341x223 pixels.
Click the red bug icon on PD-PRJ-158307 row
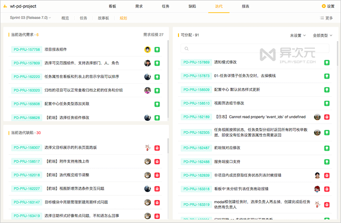157,148
